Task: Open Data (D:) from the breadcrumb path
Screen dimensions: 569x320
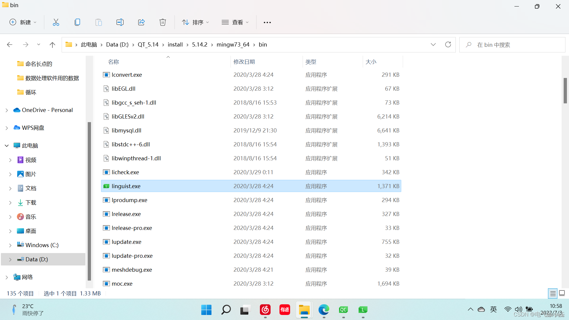Action: pos(117,44)
